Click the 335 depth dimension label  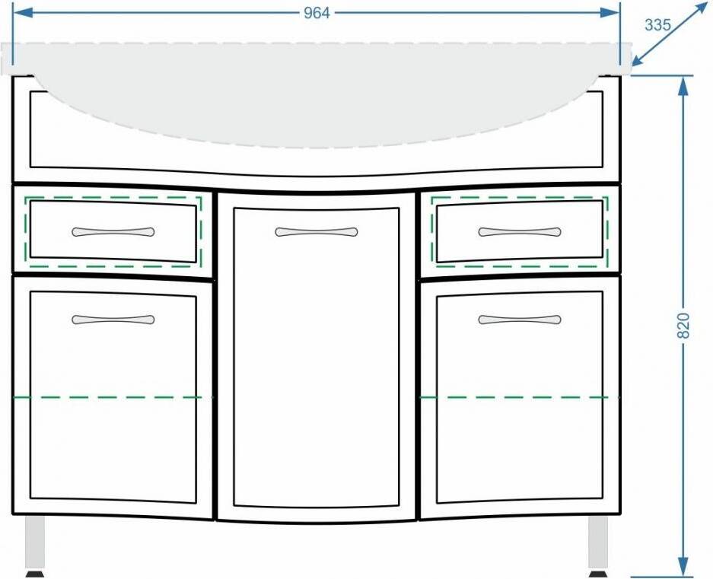pyautogui.click(x=657, y=24)
